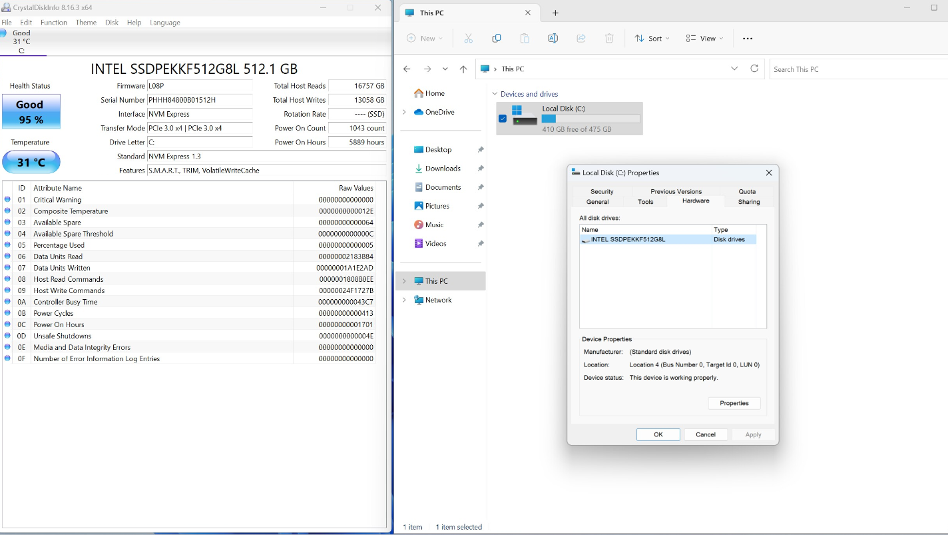Go back using the Explorer back arrow
The image size is (948, 535).
click(407, 69)
